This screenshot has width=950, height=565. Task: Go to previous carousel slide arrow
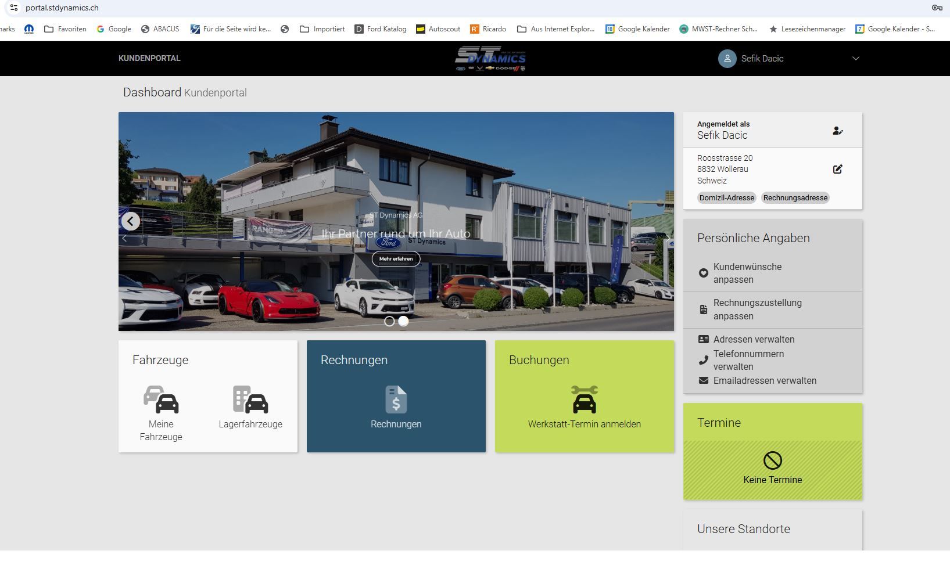(131, 221)
